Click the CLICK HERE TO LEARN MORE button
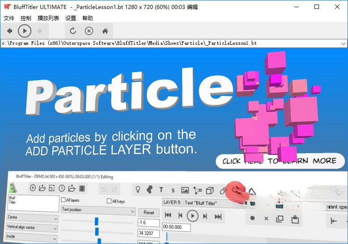The height and width of the screenshot is (244, 348). 280,161
